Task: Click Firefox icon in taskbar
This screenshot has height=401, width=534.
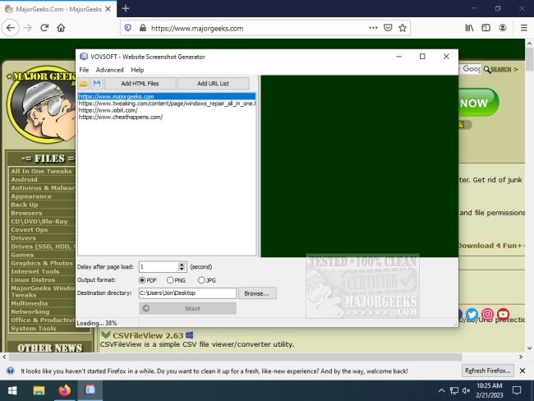Action: pos(64,391)
